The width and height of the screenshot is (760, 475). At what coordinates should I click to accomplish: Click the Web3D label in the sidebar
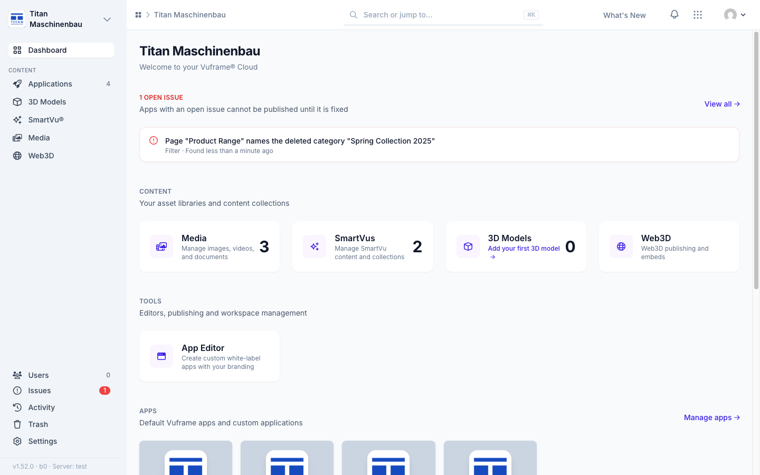41,156
